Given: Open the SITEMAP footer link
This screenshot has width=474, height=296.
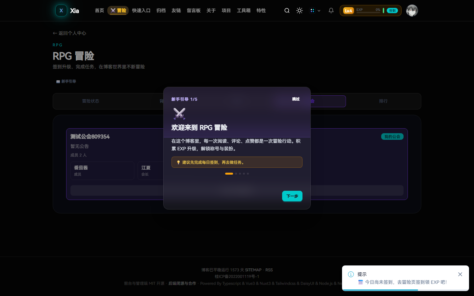Looking at the screenshot, I should tap(253, 270).
